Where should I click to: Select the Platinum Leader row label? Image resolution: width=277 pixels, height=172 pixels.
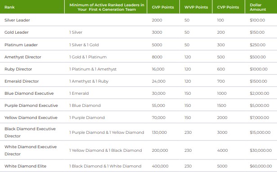[21, 45]
